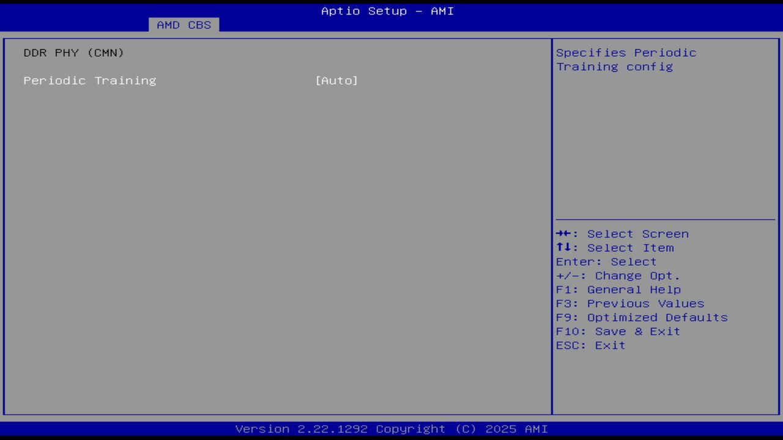Screen dimensions: 783x440
Task: Select the AMD CBS tab
Action: (184, 25)
